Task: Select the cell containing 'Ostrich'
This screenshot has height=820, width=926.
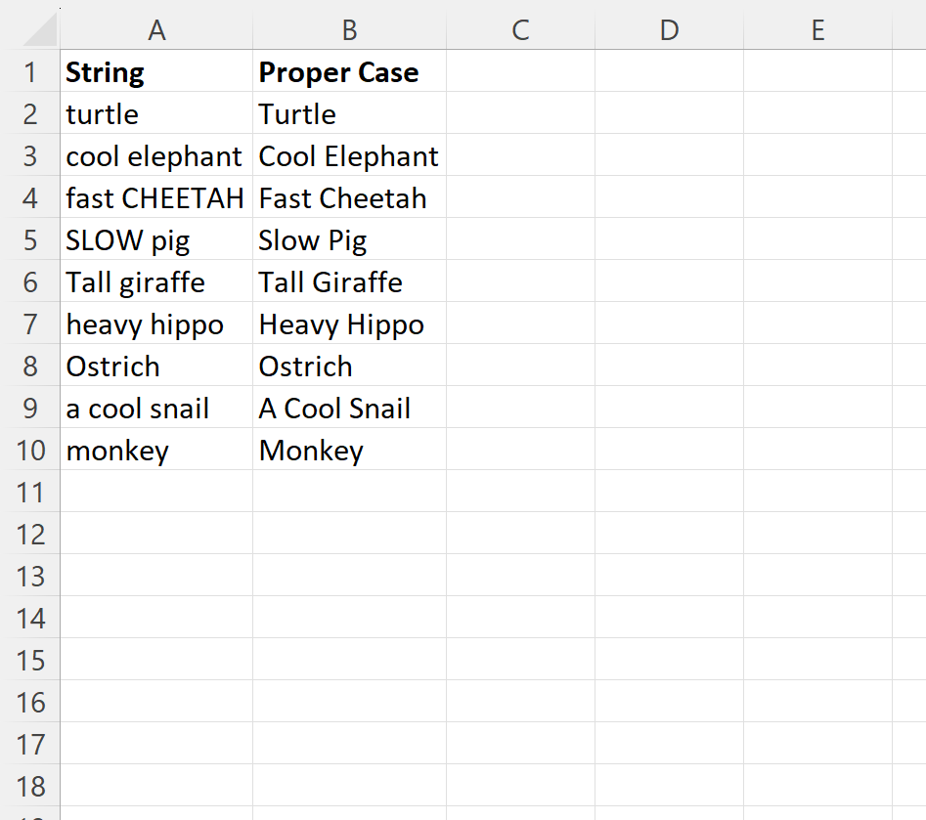Action: tap(156, 366)
